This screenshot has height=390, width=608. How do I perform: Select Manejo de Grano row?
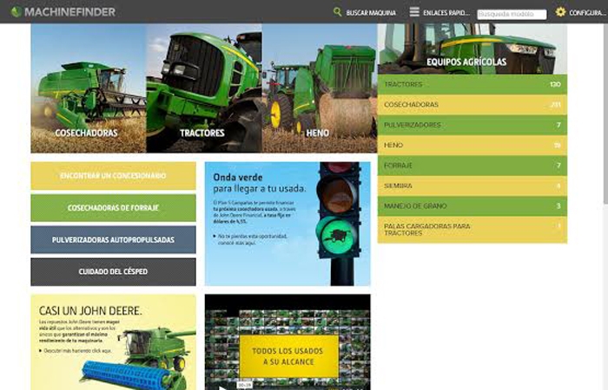(x=473, y=206)
